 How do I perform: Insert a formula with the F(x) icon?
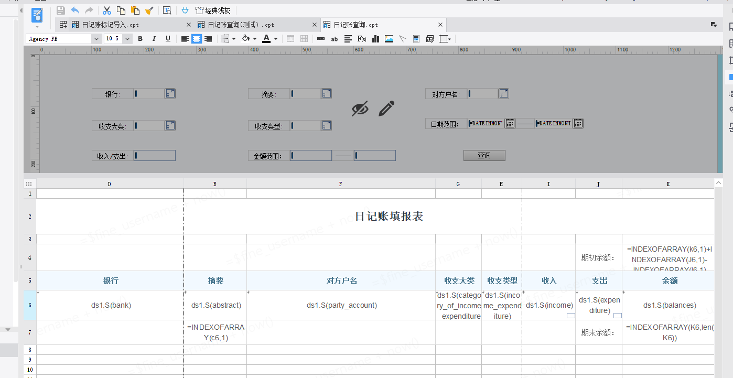tap(362, 39)
